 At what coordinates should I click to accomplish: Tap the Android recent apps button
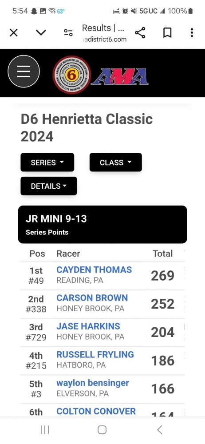point(45,430)
